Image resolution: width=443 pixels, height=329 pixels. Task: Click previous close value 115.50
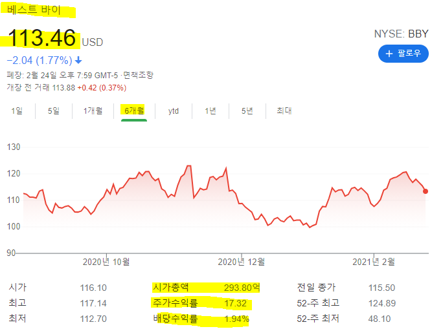(381, 288)
